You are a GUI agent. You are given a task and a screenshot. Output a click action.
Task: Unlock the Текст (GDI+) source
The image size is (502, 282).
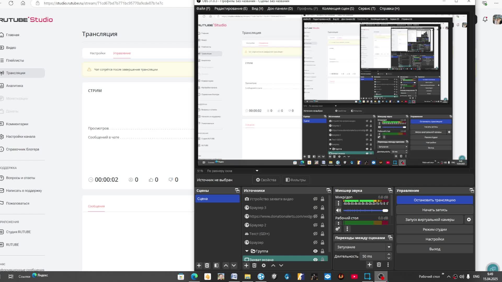tap(322, 234)
